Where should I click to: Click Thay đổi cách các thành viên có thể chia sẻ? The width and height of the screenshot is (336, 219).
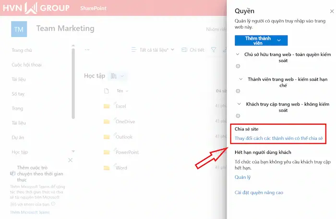(x=279, y=138)
